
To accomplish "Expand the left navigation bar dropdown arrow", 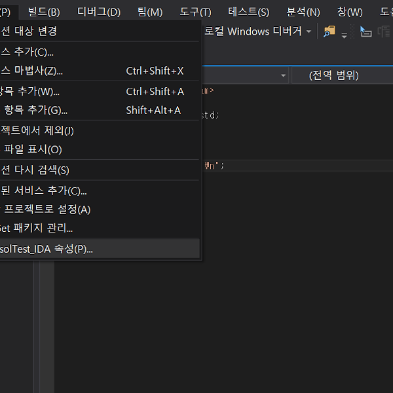I will point(283,75).
